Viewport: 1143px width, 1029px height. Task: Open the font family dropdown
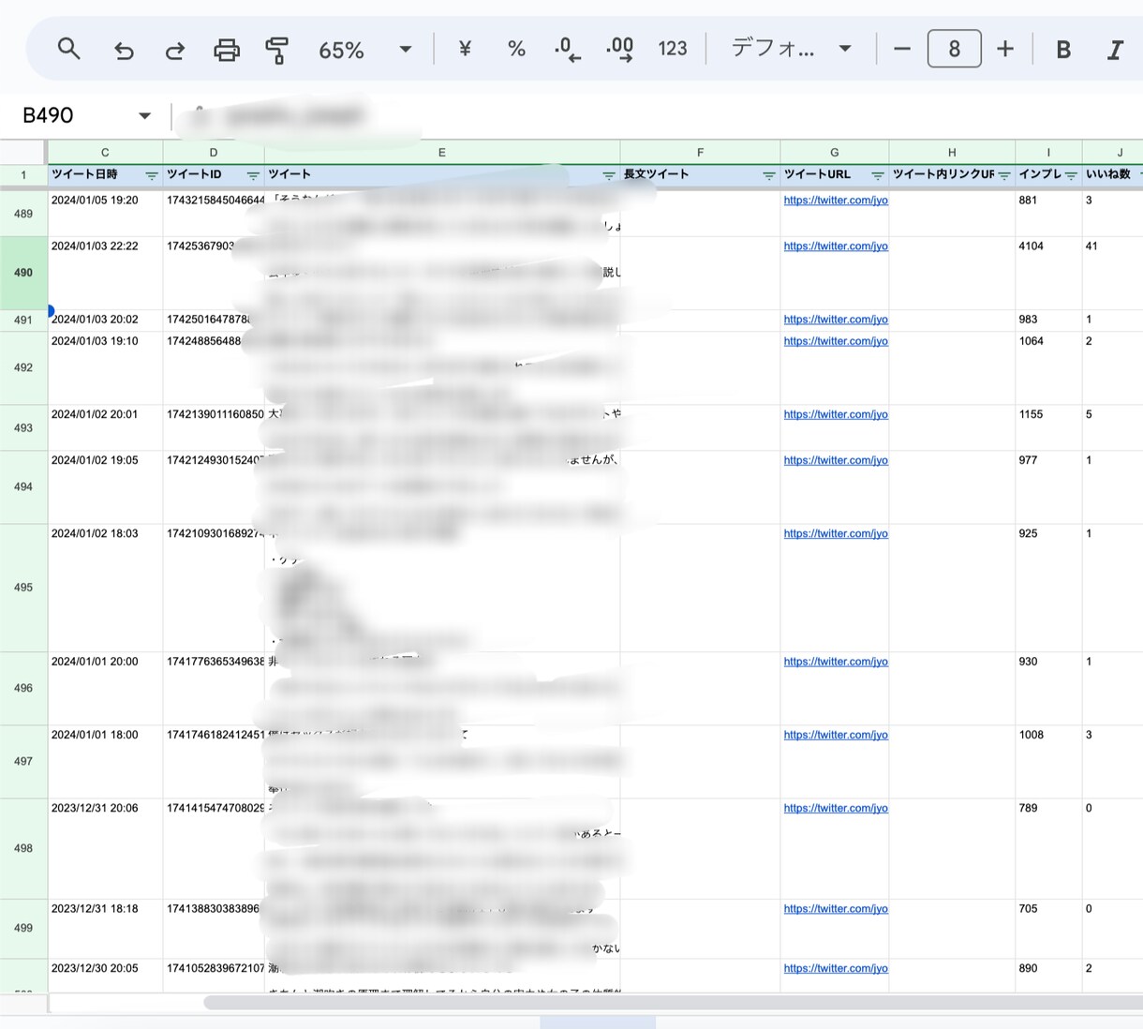point(791,49)
